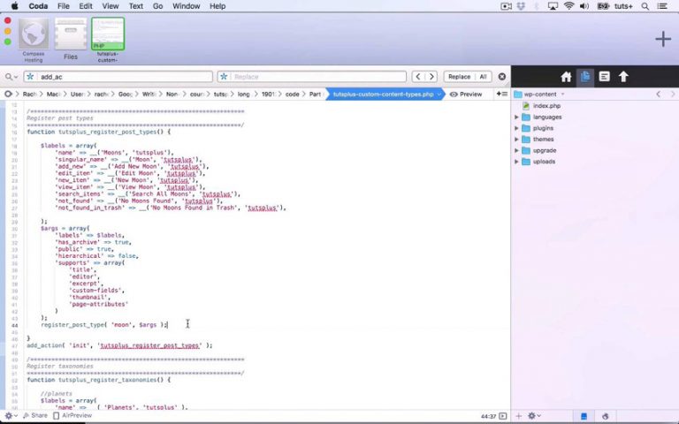Screen dimensions: 679x424
Task: Select the 'long' path bar segment
Action: point(244,94)
